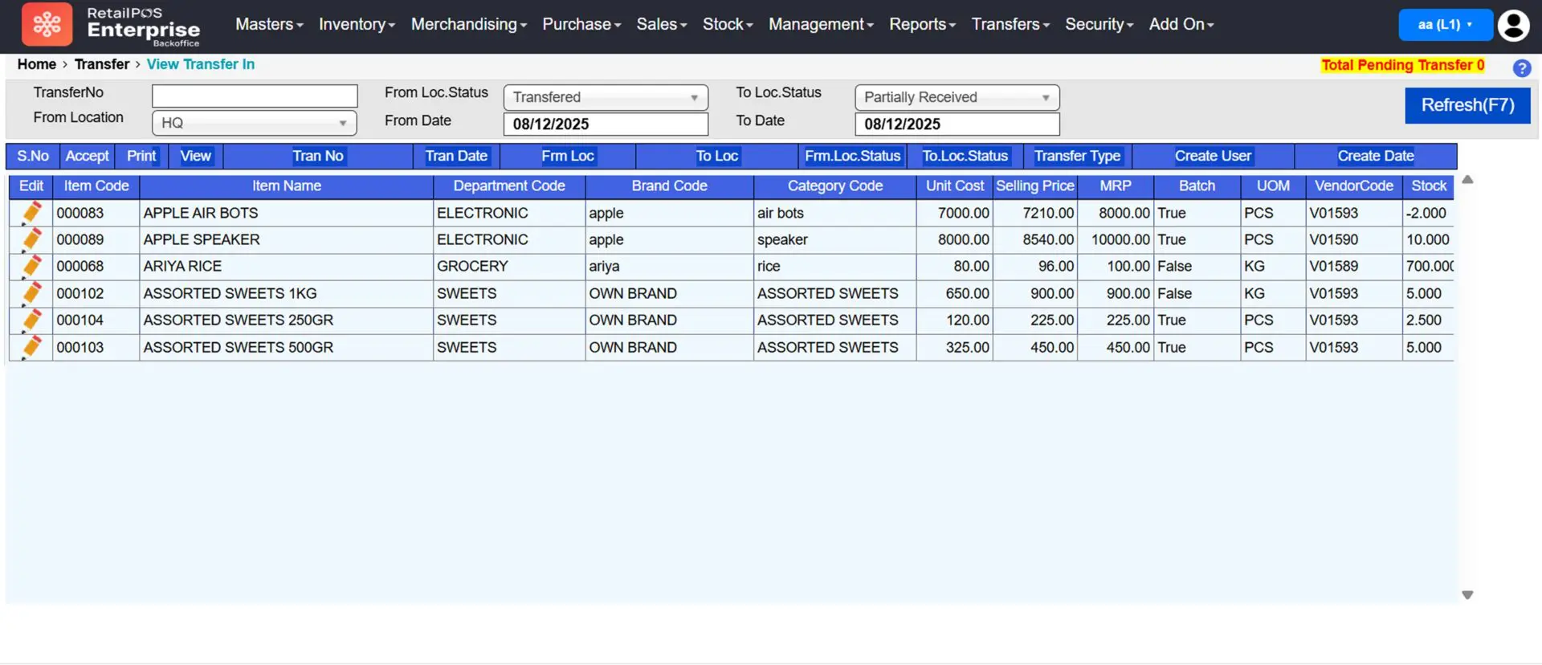Click the View column header

coord(195,156)
